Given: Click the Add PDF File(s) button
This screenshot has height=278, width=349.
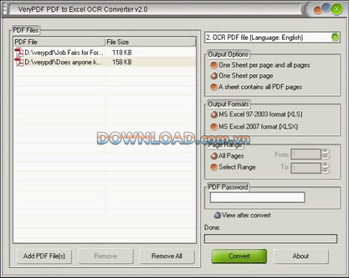Looking at the screenshot, I should (44, 256).
